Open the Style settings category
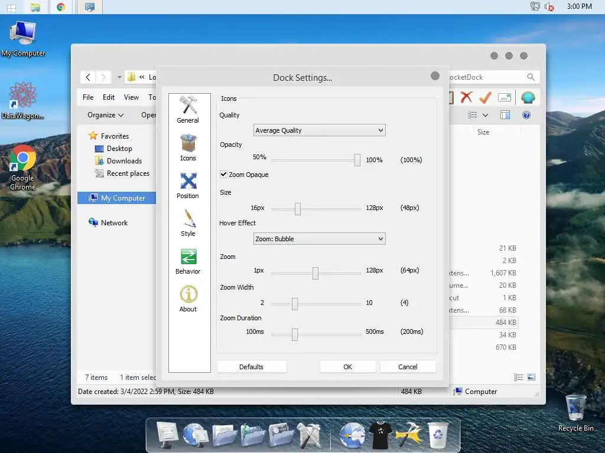Screen dimensions: 605x453 [x=188, y=224]
